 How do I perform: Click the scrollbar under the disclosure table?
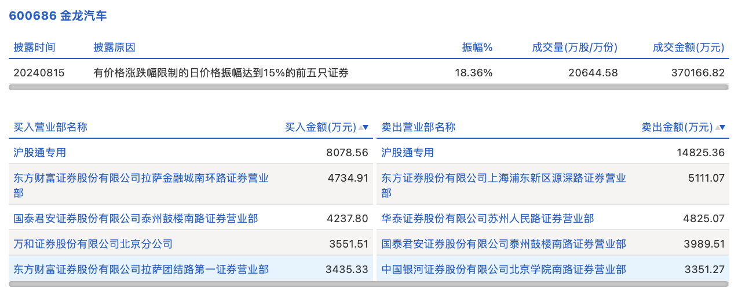pyautogui.click(x=369, y=87)
